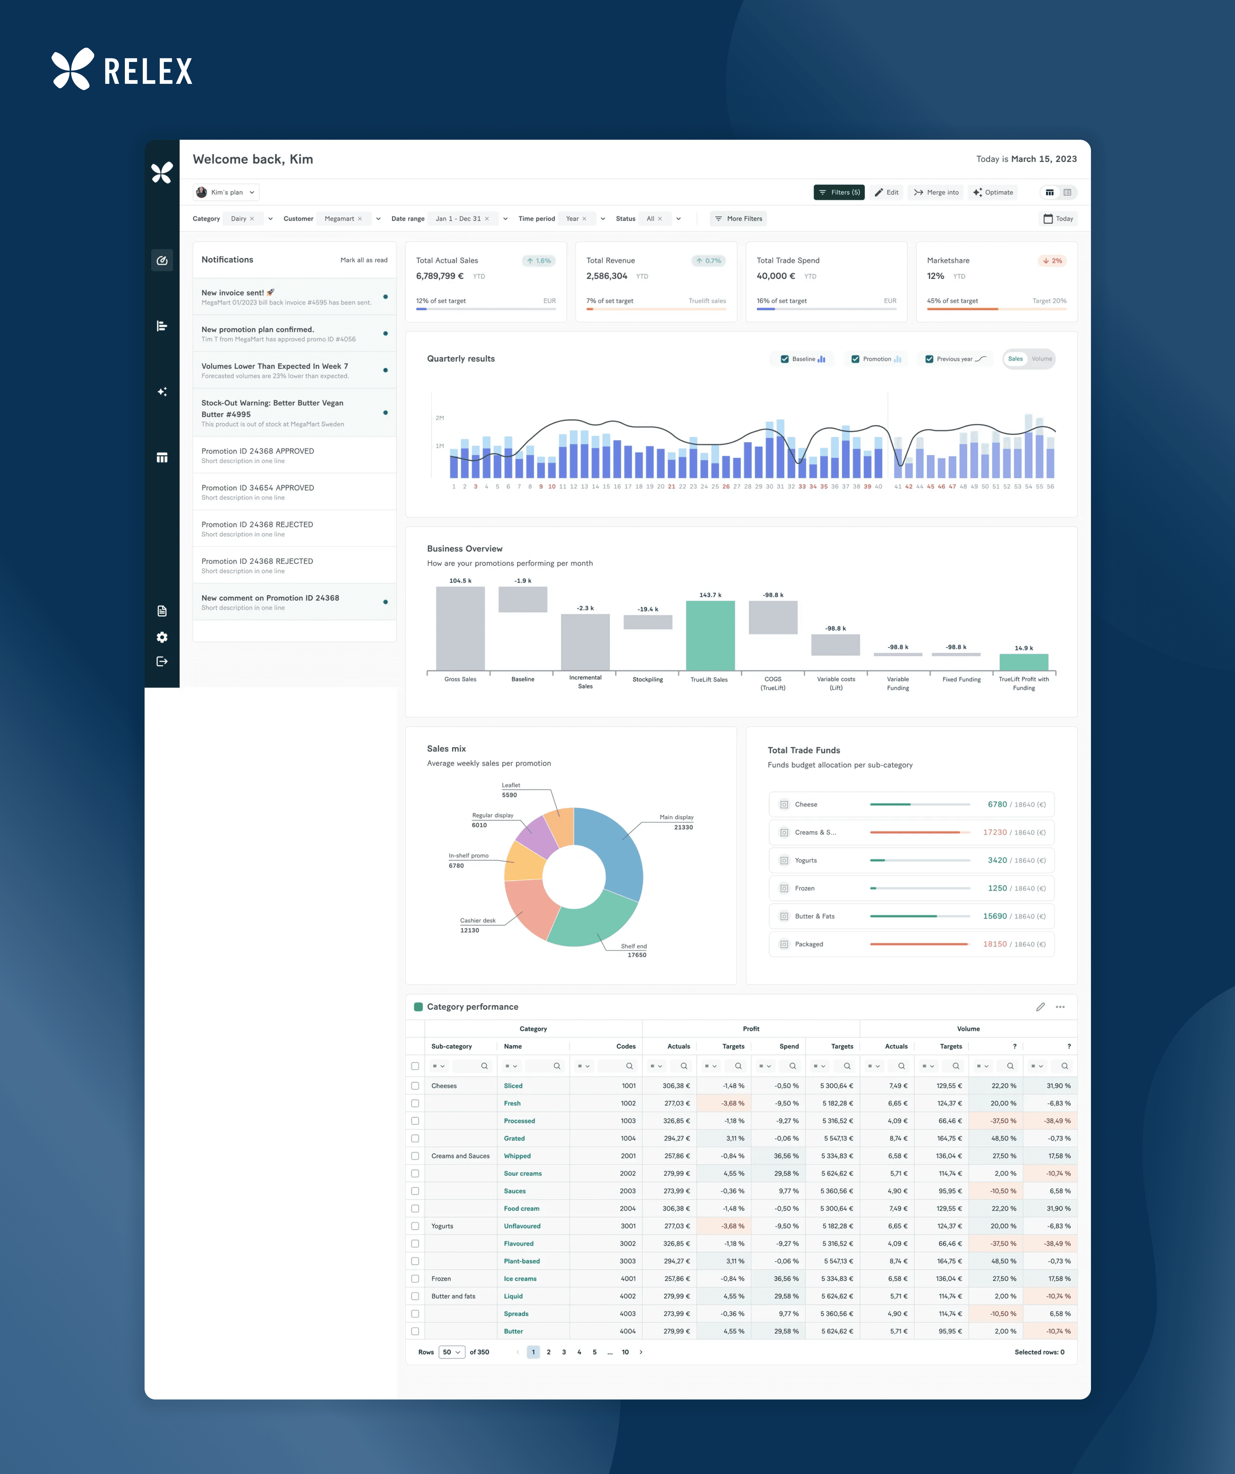Image resolution: width=1235 pixels, height=1474 pixels.
Task: Click the sparkle optimization icon in sidebar
Action: (162, 392)
